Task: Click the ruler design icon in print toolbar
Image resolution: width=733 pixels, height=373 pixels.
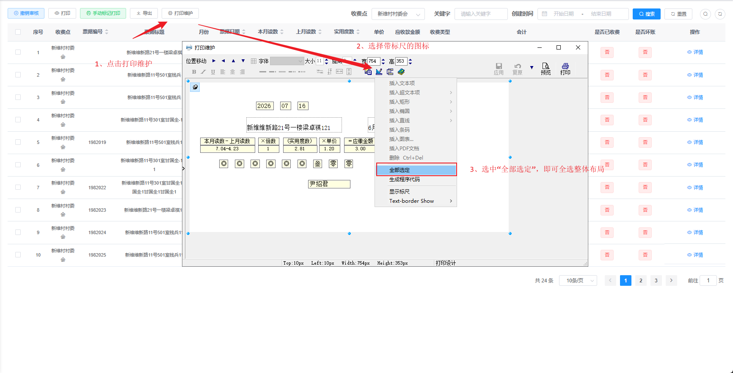Action: (x=379, y=72)
